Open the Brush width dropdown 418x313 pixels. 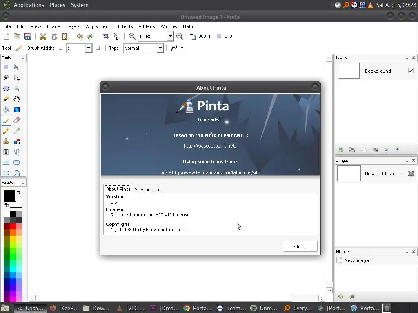tap(89, 48)
